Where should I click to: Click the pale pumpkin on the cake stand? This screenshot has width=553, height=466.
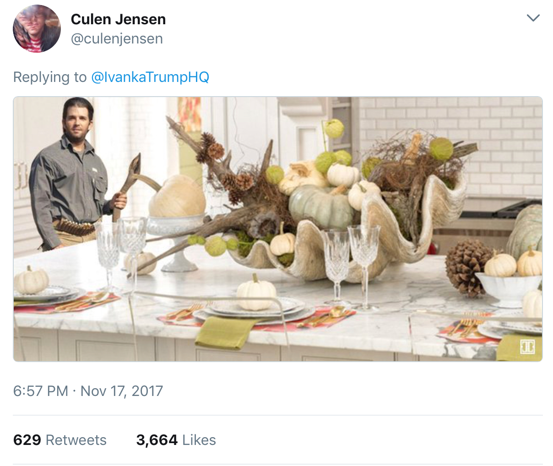[177, 198]
